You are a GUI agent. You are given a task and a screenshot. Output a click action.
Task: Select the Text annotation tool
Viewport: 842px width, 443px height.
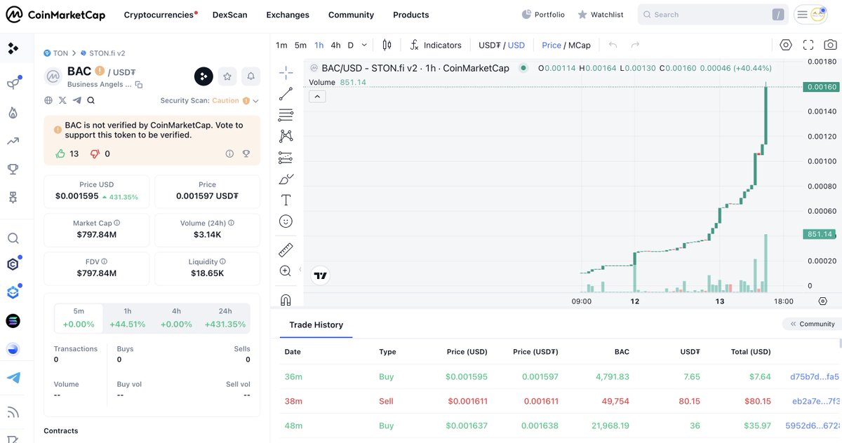coord(286,200)
